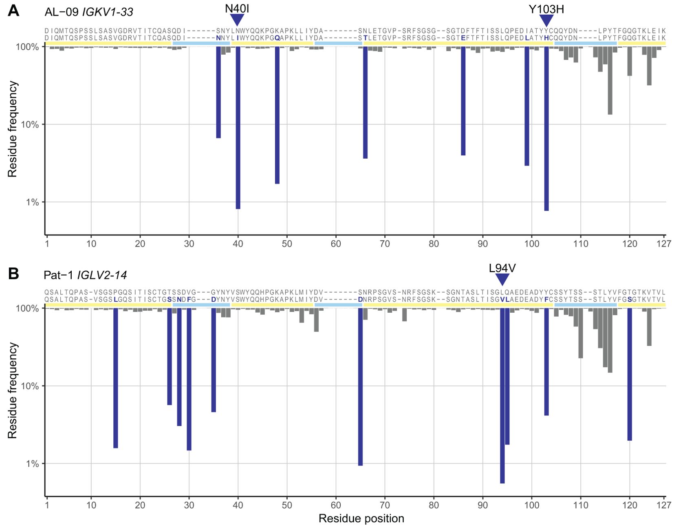
Task: Click the blue bar at residue 99 in panel A
Action: click(x=527, y=106)
